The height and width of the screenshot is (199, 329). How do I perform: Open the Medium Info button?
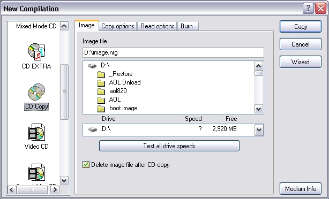301,189
